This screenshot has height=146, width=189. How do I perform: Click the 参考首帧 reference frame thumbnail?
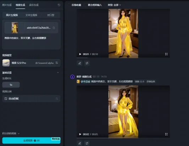[78, 81]
